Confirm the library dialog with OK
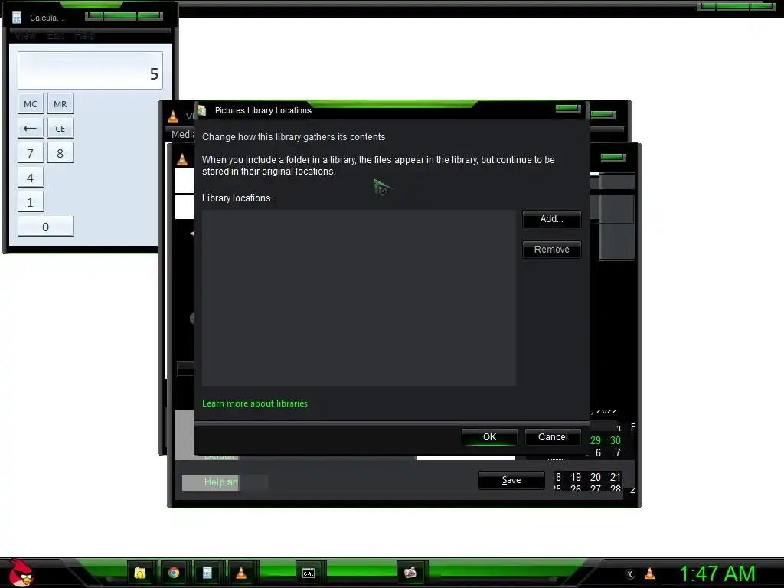Image resolution: width=784 pixels, height=588 pixels. click(489, 437)
